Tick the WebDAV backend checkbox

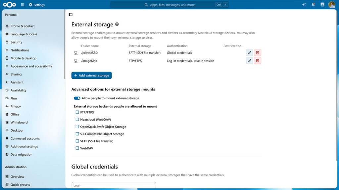coord(77,148)
